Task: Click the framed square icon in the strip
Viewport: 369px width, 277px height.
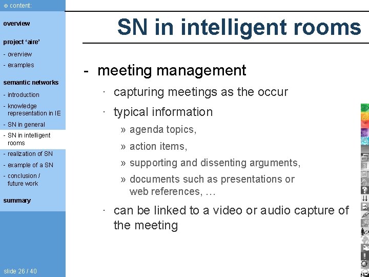Action: [x=365, y=166]
